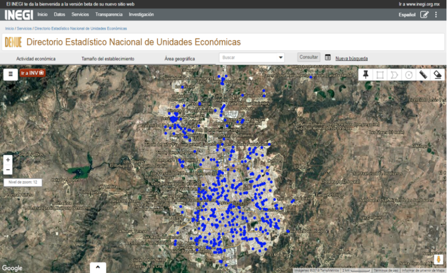Image resolution: width=447 pixels, height=273 pixels.
Task: Click the Ir a INV button
Action: pyautogui.click(x=33, y=73)
